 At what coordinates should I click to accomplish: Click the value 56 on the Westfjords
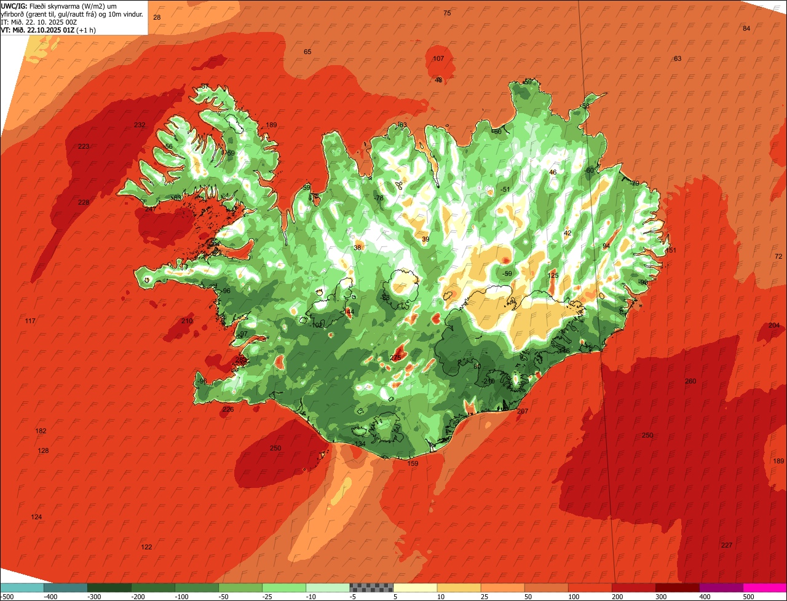click(169, 146)
